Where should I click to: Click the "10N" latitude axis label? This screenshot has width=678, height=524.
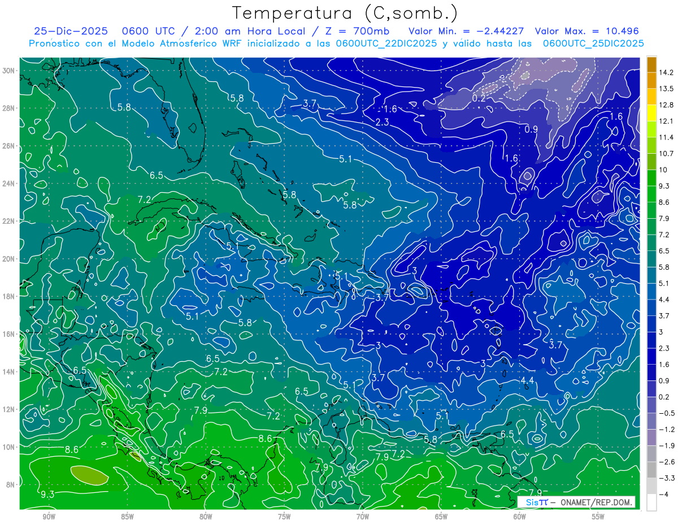pyautogui.click(x=9, y=447)
